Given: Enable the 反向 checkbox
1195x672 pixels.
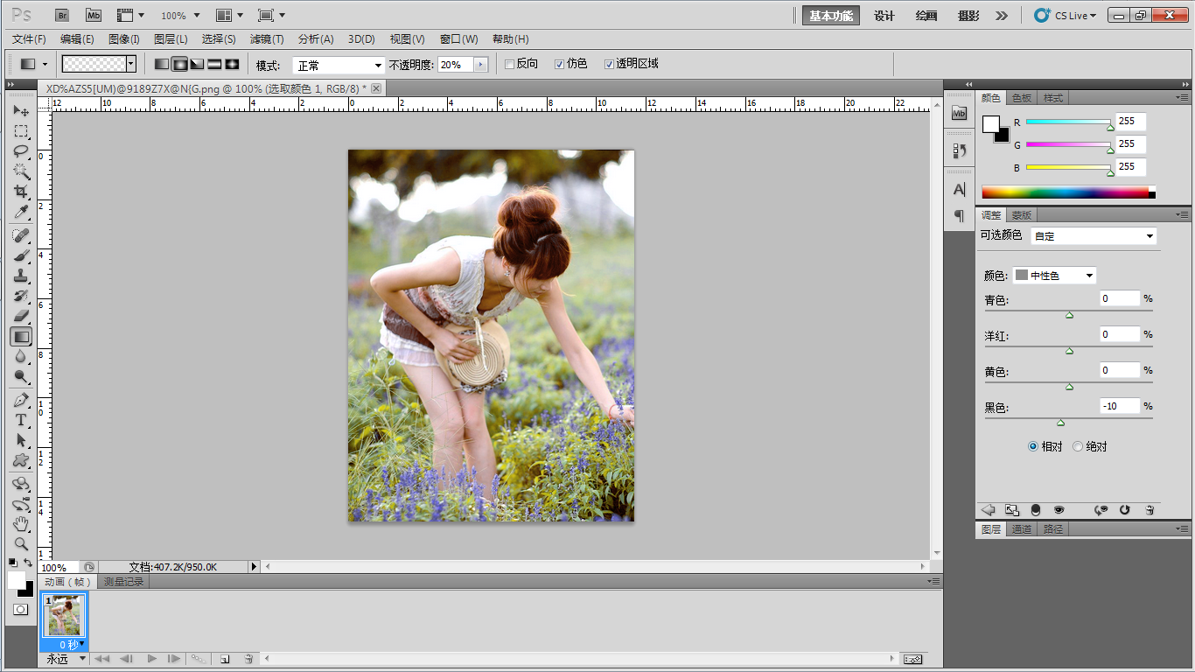Looking at the screenshot, I should (x=510, y=64).
